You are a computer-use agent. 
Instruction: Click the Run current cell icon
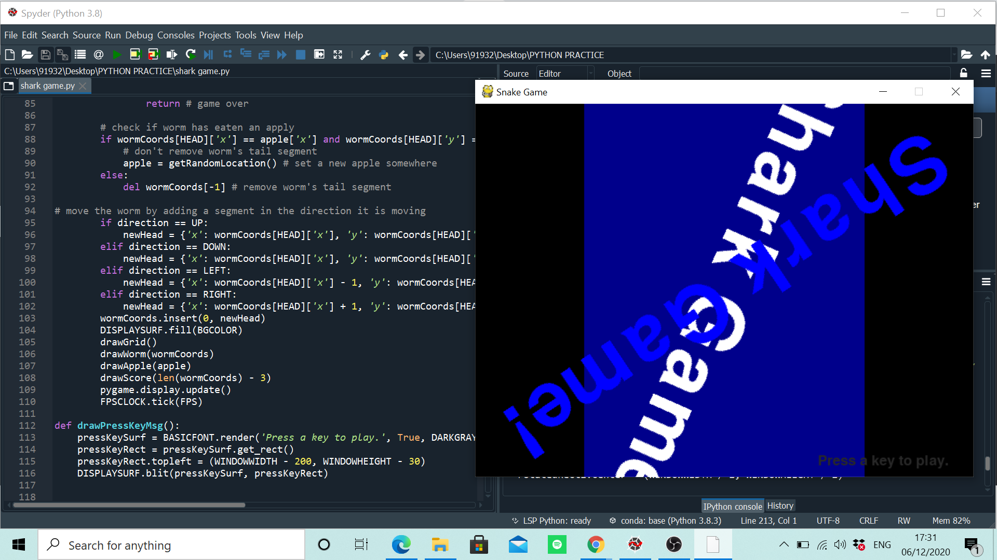coord(135,54)
